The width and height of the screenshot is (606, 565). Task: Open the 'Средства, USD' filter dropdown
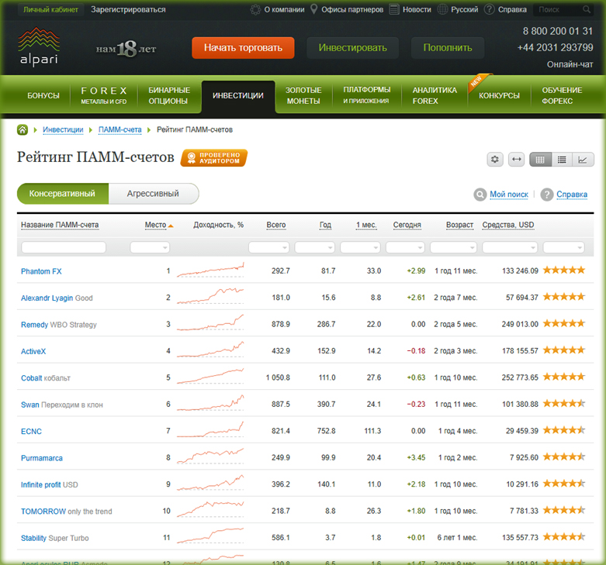click(509, 247)
